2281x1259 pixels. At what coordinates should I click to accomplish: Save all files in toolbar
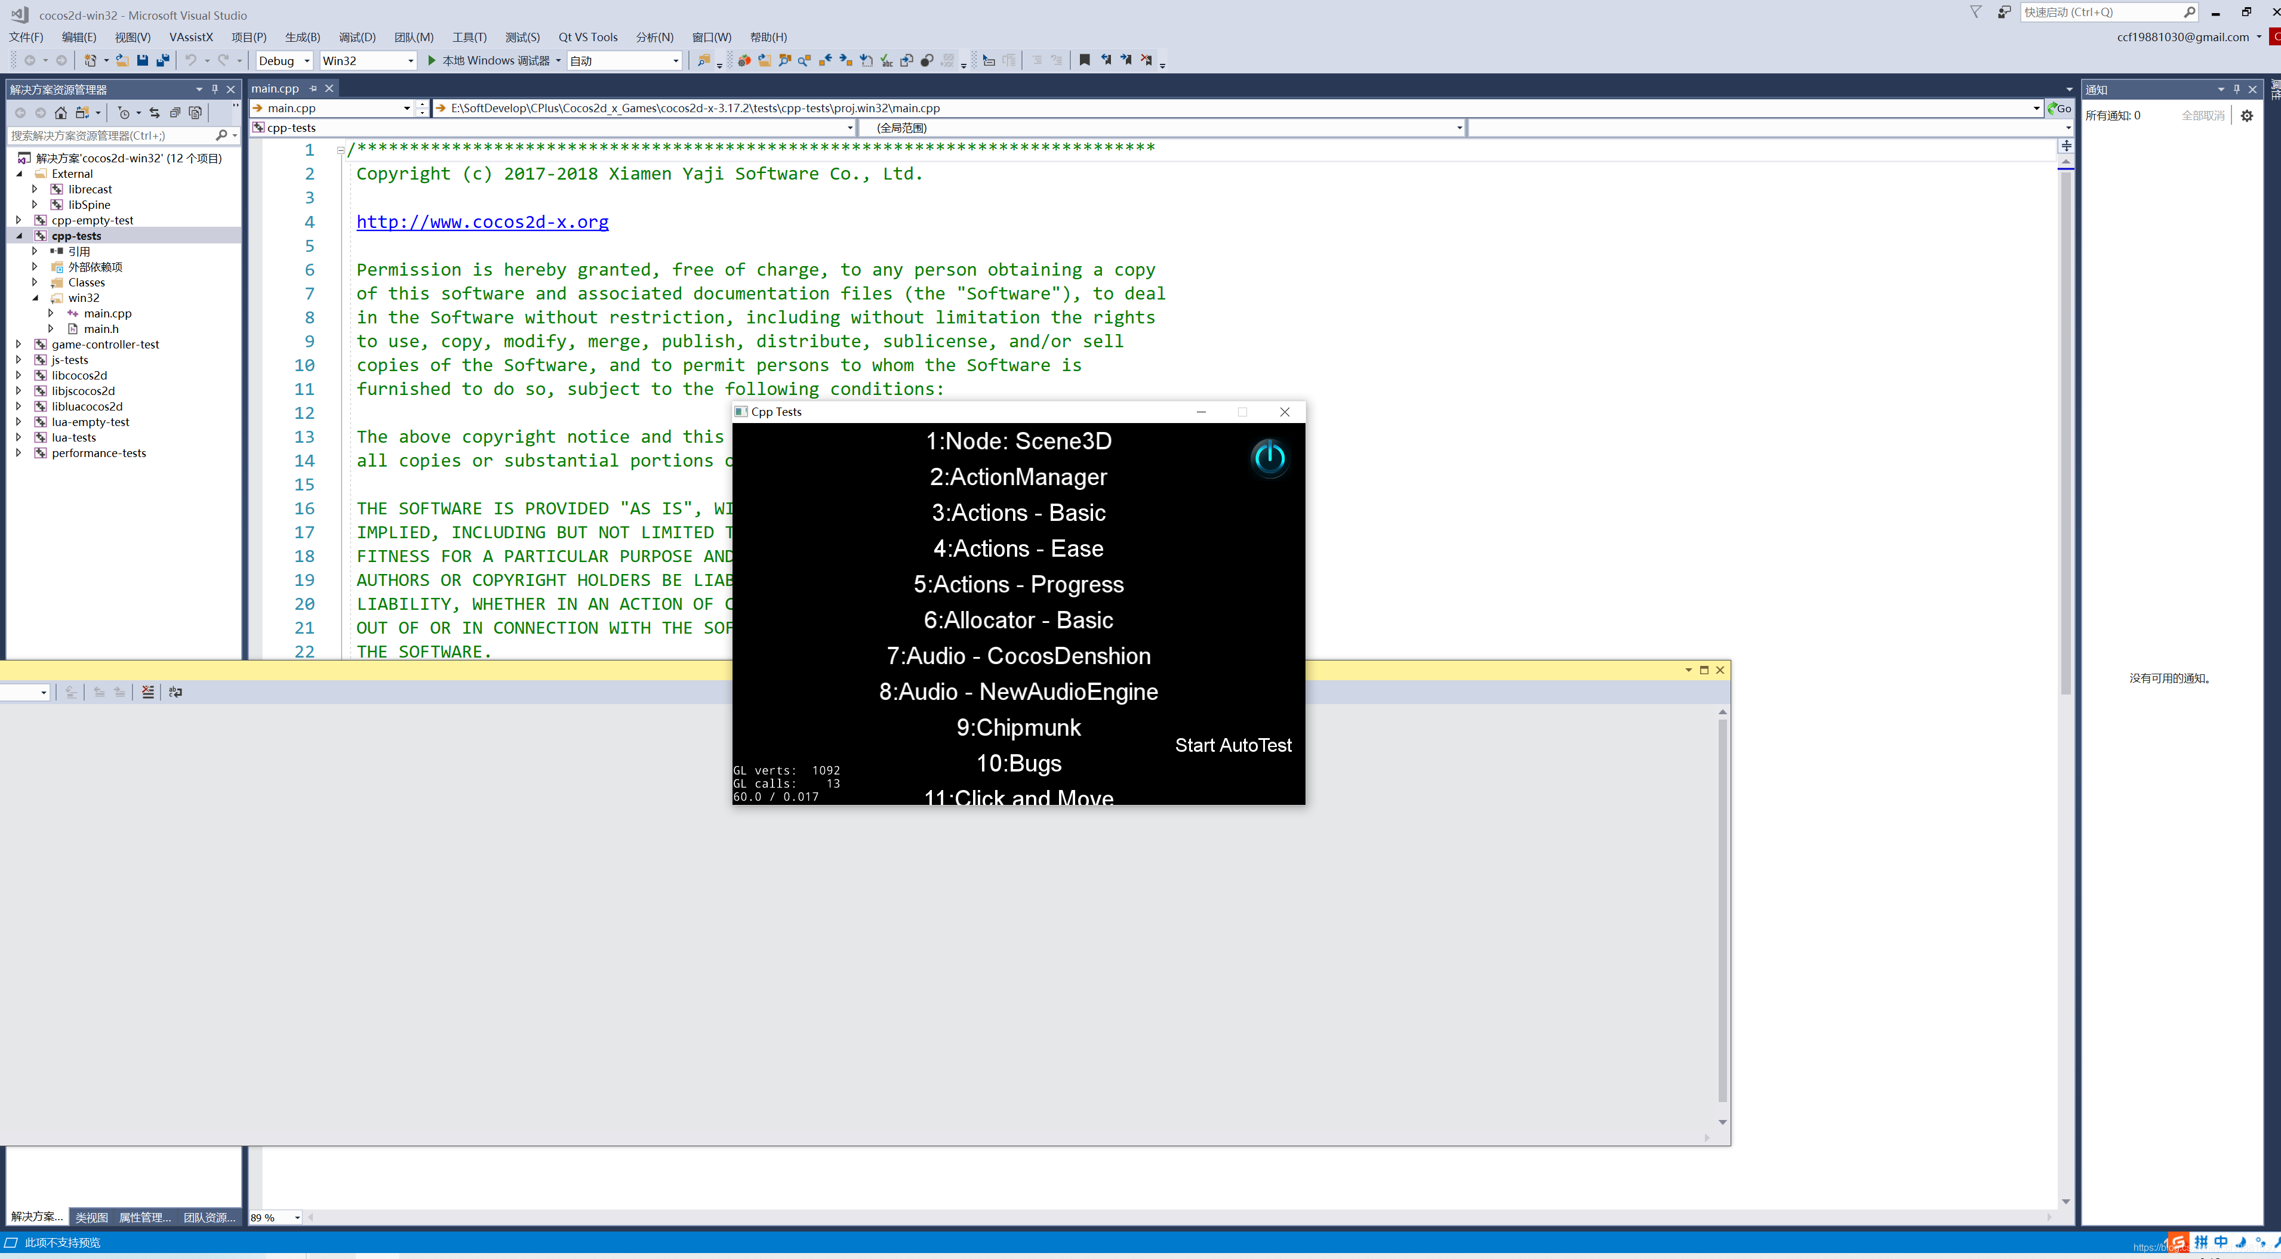[163, 60]
